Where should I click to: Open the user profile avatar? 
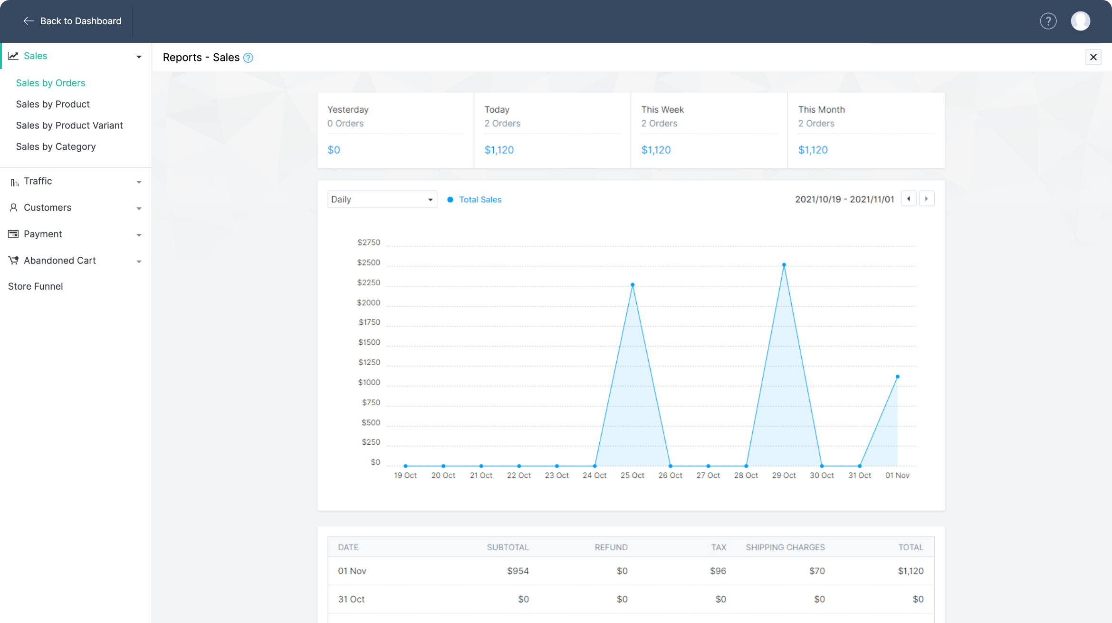[x=1080, y=21]
